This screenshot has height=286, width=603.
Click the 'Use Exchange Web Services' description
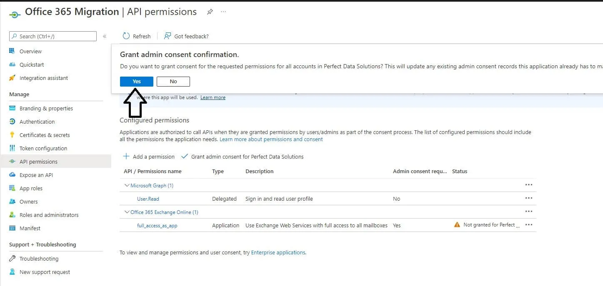click(316, 225)
